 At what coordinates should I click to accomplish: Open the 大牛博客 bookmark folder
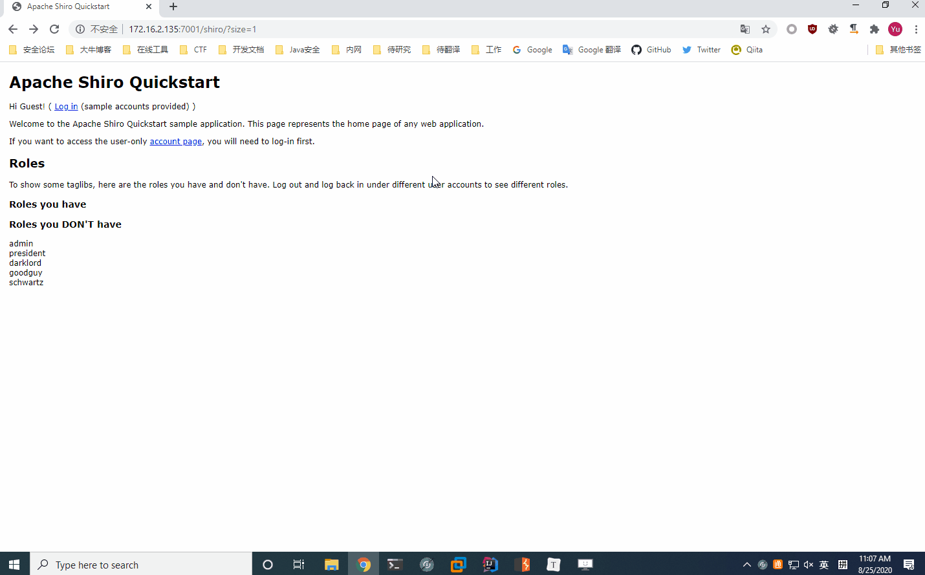[x=89, y=50]
